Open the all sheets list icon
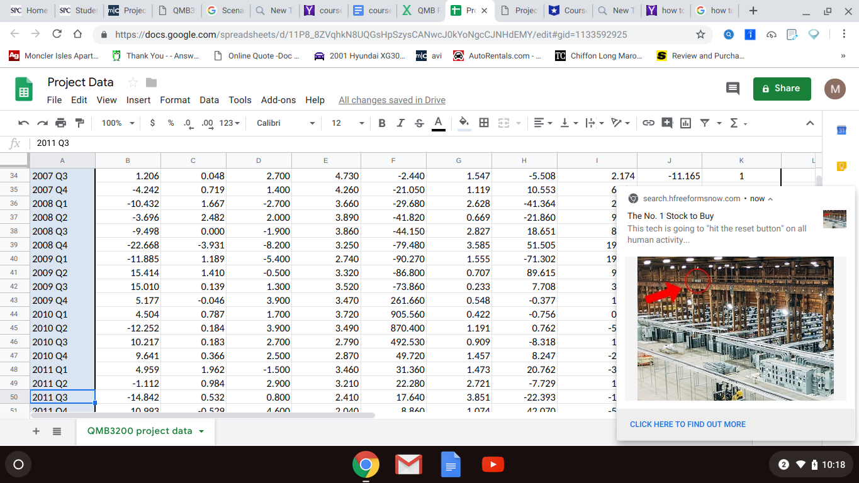Image resolution: width=859 pixels, height=483 pixels. [x=57, y=431]
